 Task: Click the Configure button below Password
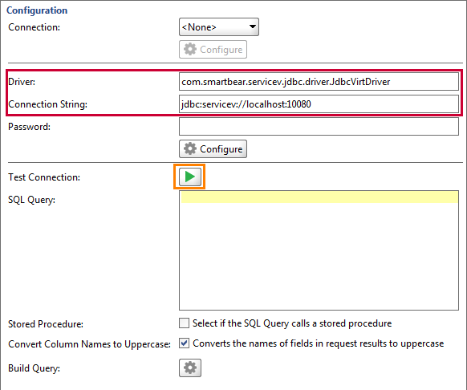pos(213,148)
